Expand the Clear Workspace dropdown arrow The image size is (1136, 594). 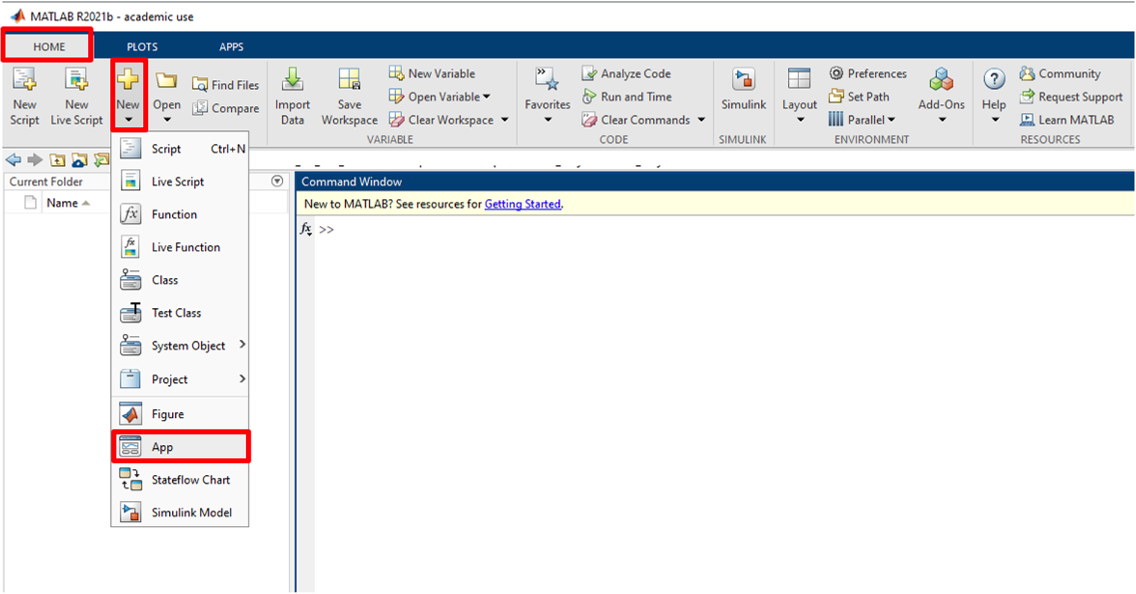[x=505, y=120]
